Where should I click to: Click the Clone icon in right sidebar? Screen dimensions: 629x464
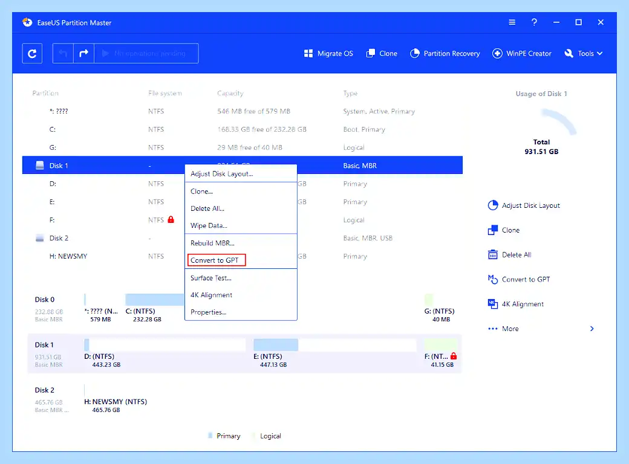[x=492, y=230]
